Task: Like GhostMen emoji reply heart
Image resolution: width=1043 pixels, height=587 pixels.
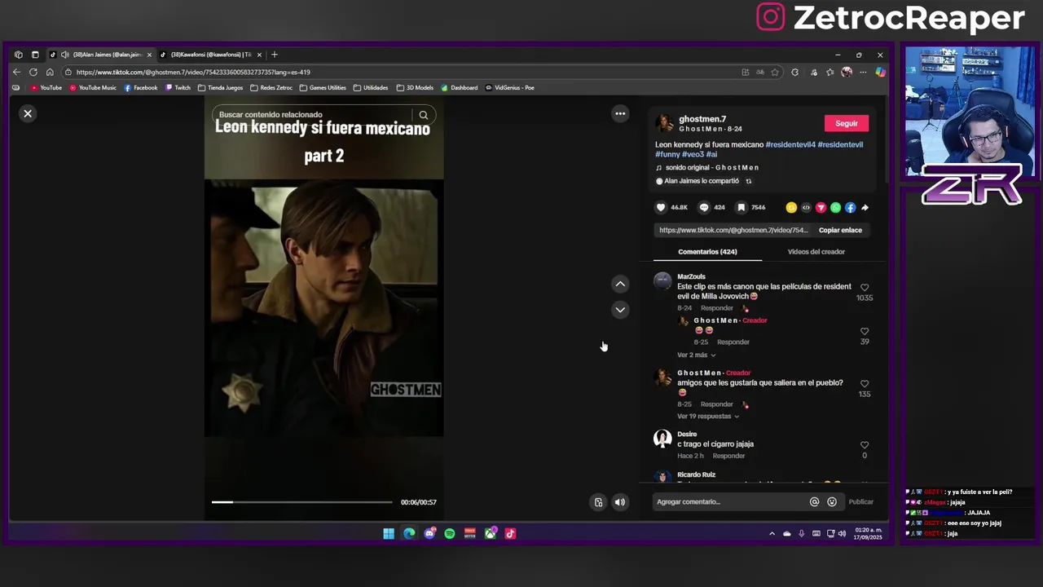Action: (865, 331)
